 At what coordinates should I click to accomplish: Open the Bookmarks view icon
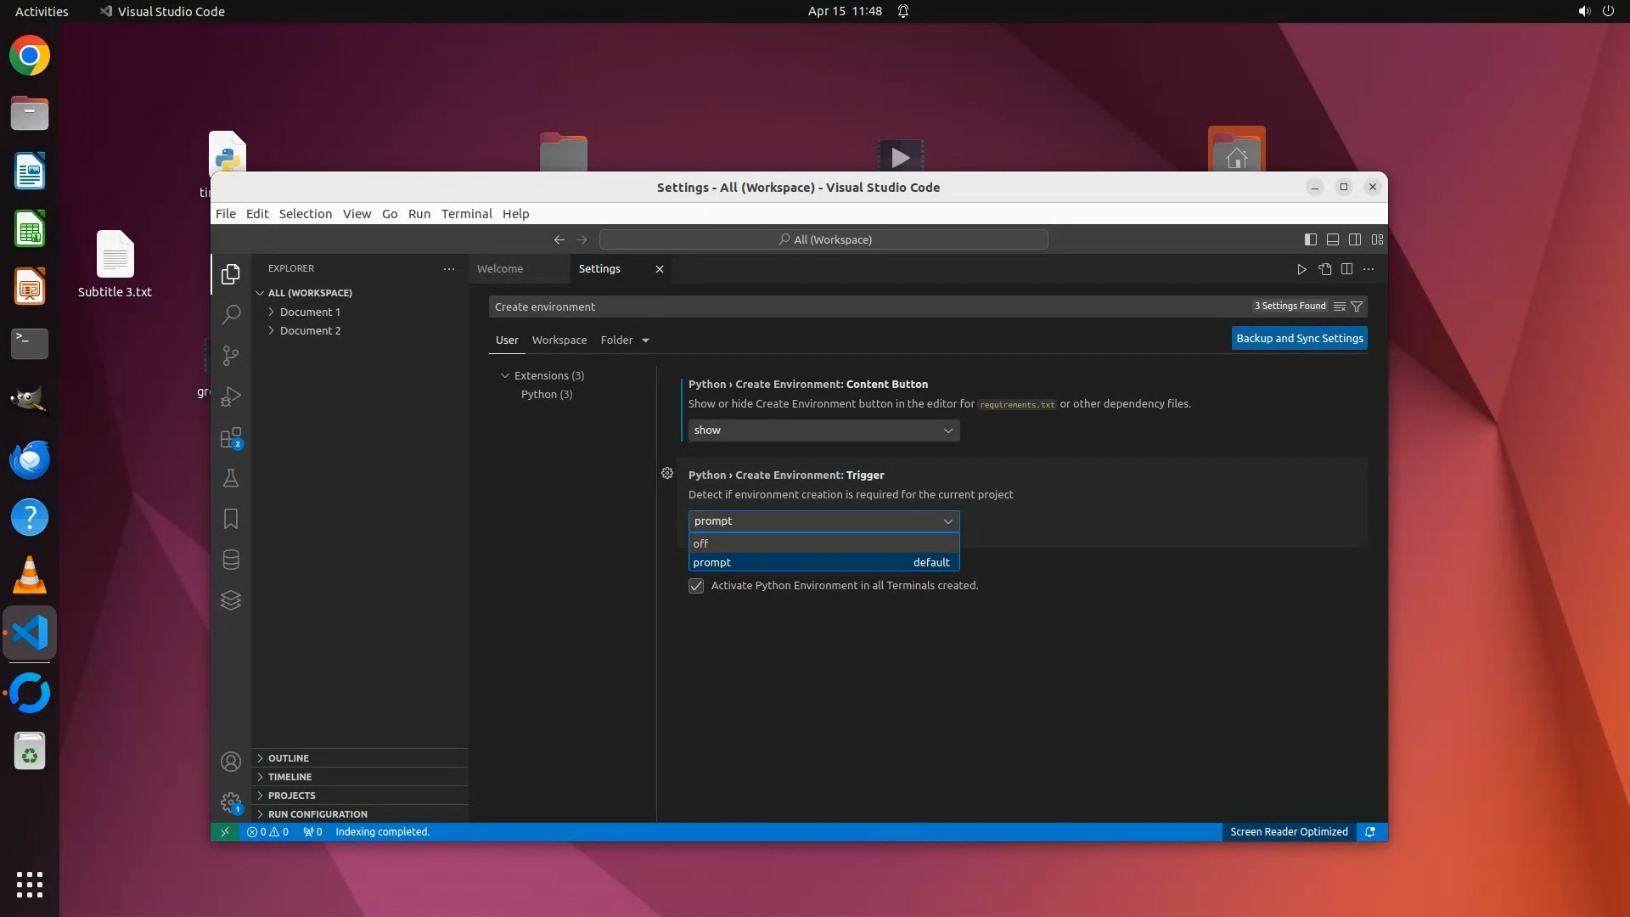(230, 519)
